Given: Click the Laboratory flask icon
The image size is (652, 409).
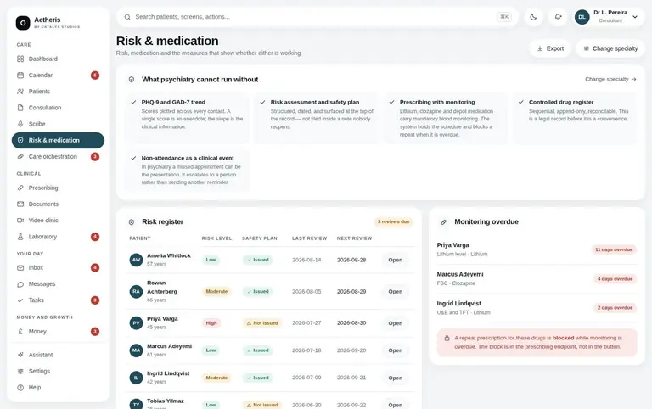Looking at the screenshot, I should coord(20,237).
